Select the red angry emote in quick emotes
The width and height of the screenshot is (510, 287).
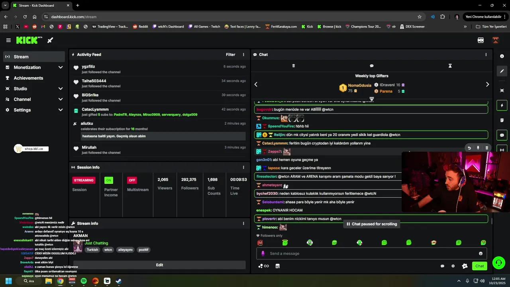tap(260, 242)
